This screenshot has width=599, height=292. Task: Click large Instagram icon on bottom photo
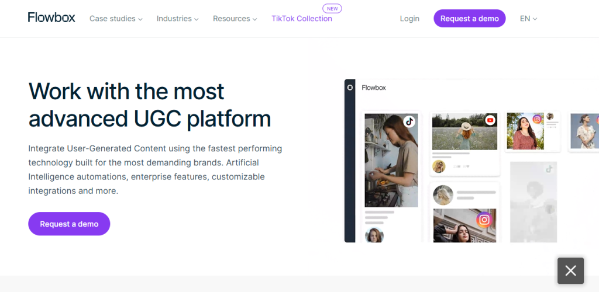click(x=484, y=220)
